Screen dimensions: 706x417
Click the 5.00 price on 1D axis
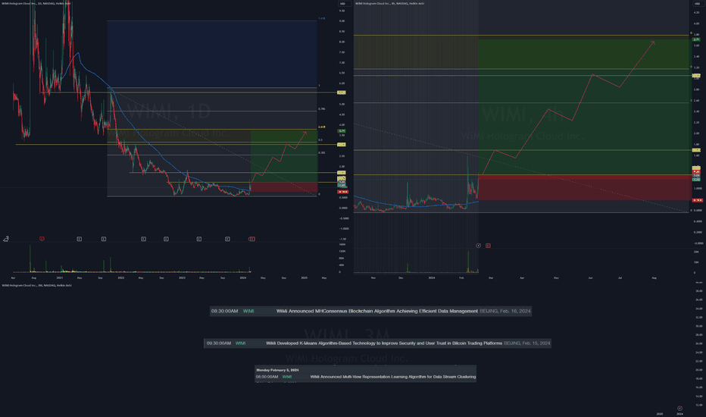pyautogui.click(x=342, y=104)
